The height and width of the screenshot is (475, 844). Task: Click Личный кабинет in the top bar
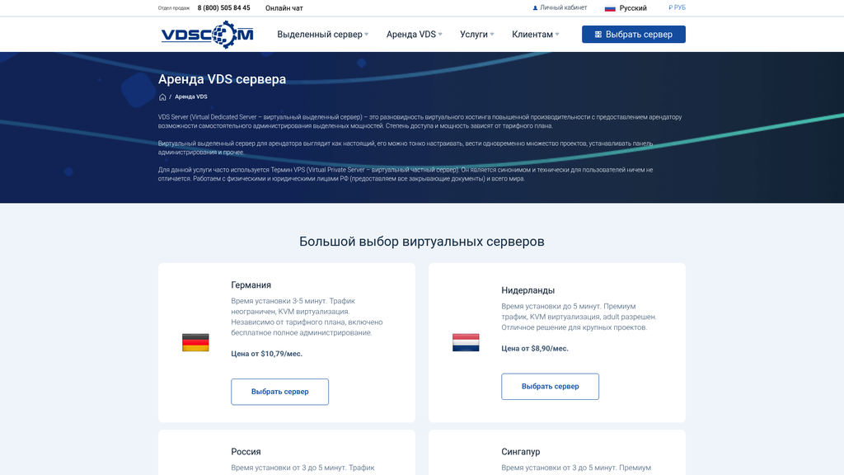coord(563,8)
